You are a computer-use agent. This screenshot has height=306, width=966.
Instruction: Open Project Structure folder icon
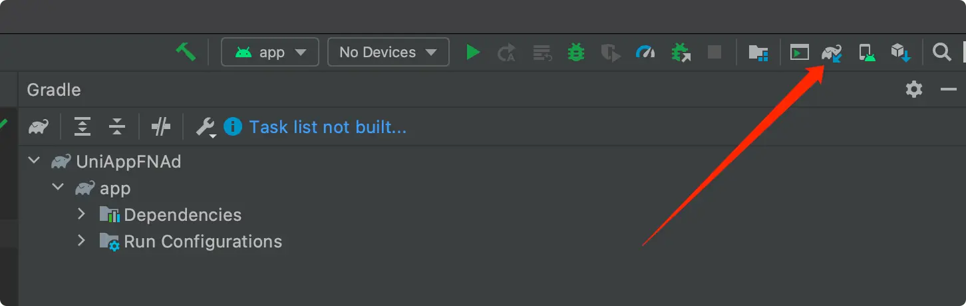pyautogui.click(x=758, y=53)
